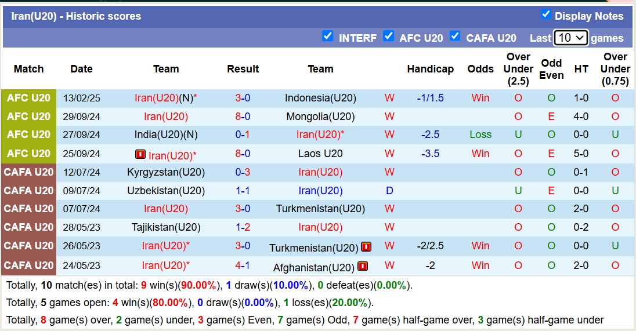Click the 8-0 score versus Mongolia(U20)
The width and height of the screenshot is (636, 331).
click(243, 117)
